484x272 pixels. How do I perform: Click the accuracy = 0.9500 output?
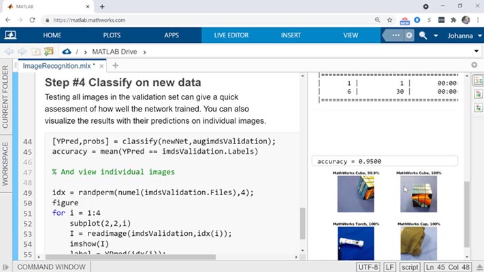point(385,161)
